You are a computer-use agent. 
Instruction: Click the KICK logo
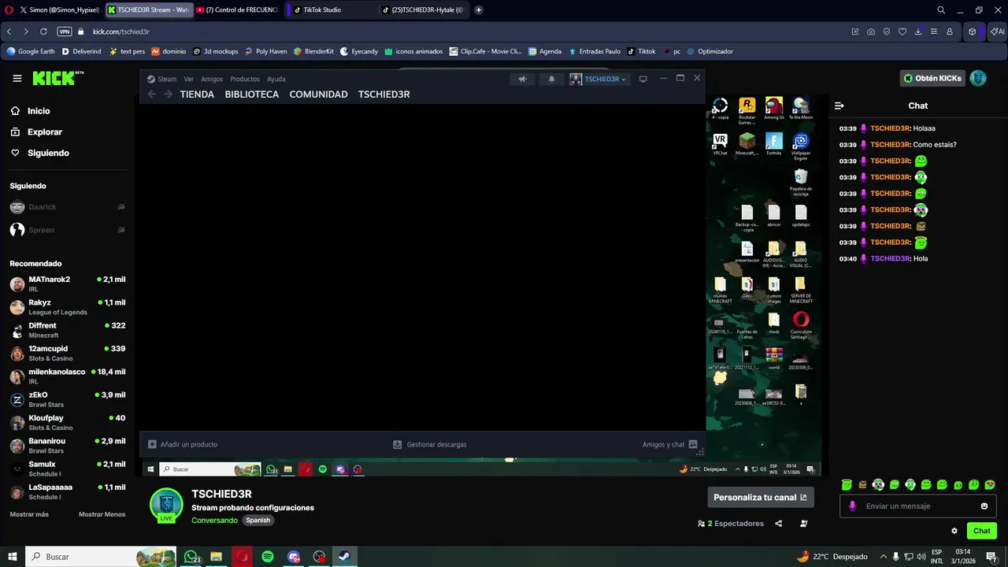click(x=57, y=78)
